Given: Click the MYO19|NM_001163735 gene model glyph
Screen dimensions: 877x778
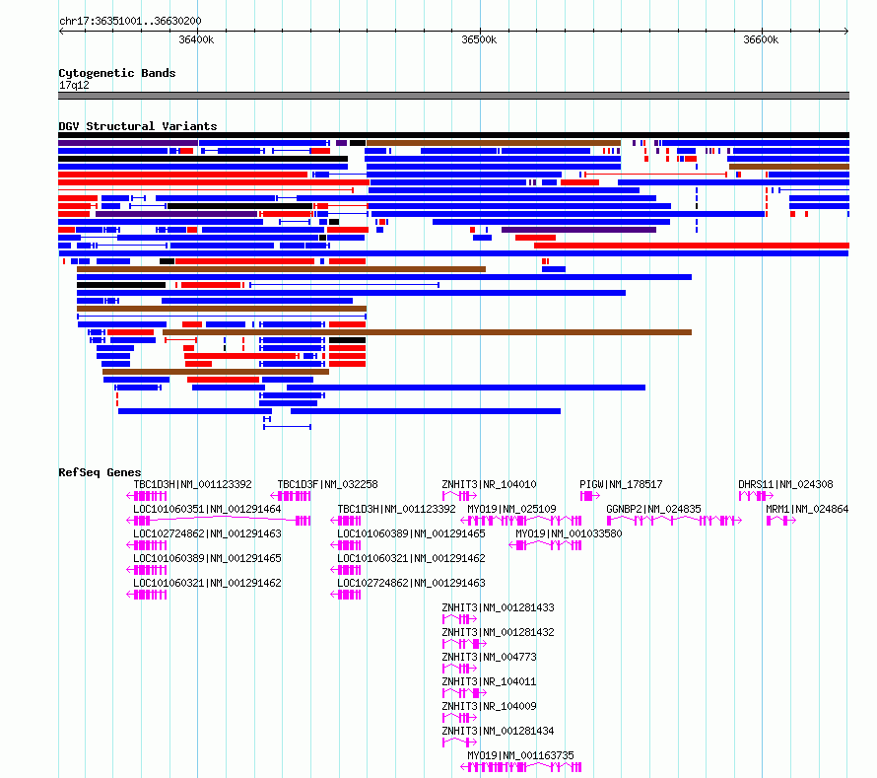Looking at the screenshot, I should tap(521, 767).
